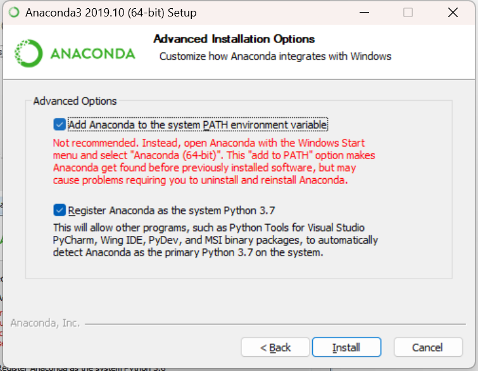The image size is (478, 371).
Task: Click the "Advanced Options" group label
Action: [x=75, y=101]
